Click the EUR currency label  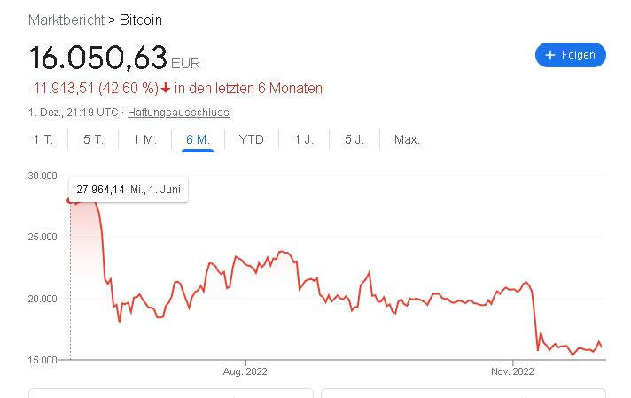click(x=185, y=63)
